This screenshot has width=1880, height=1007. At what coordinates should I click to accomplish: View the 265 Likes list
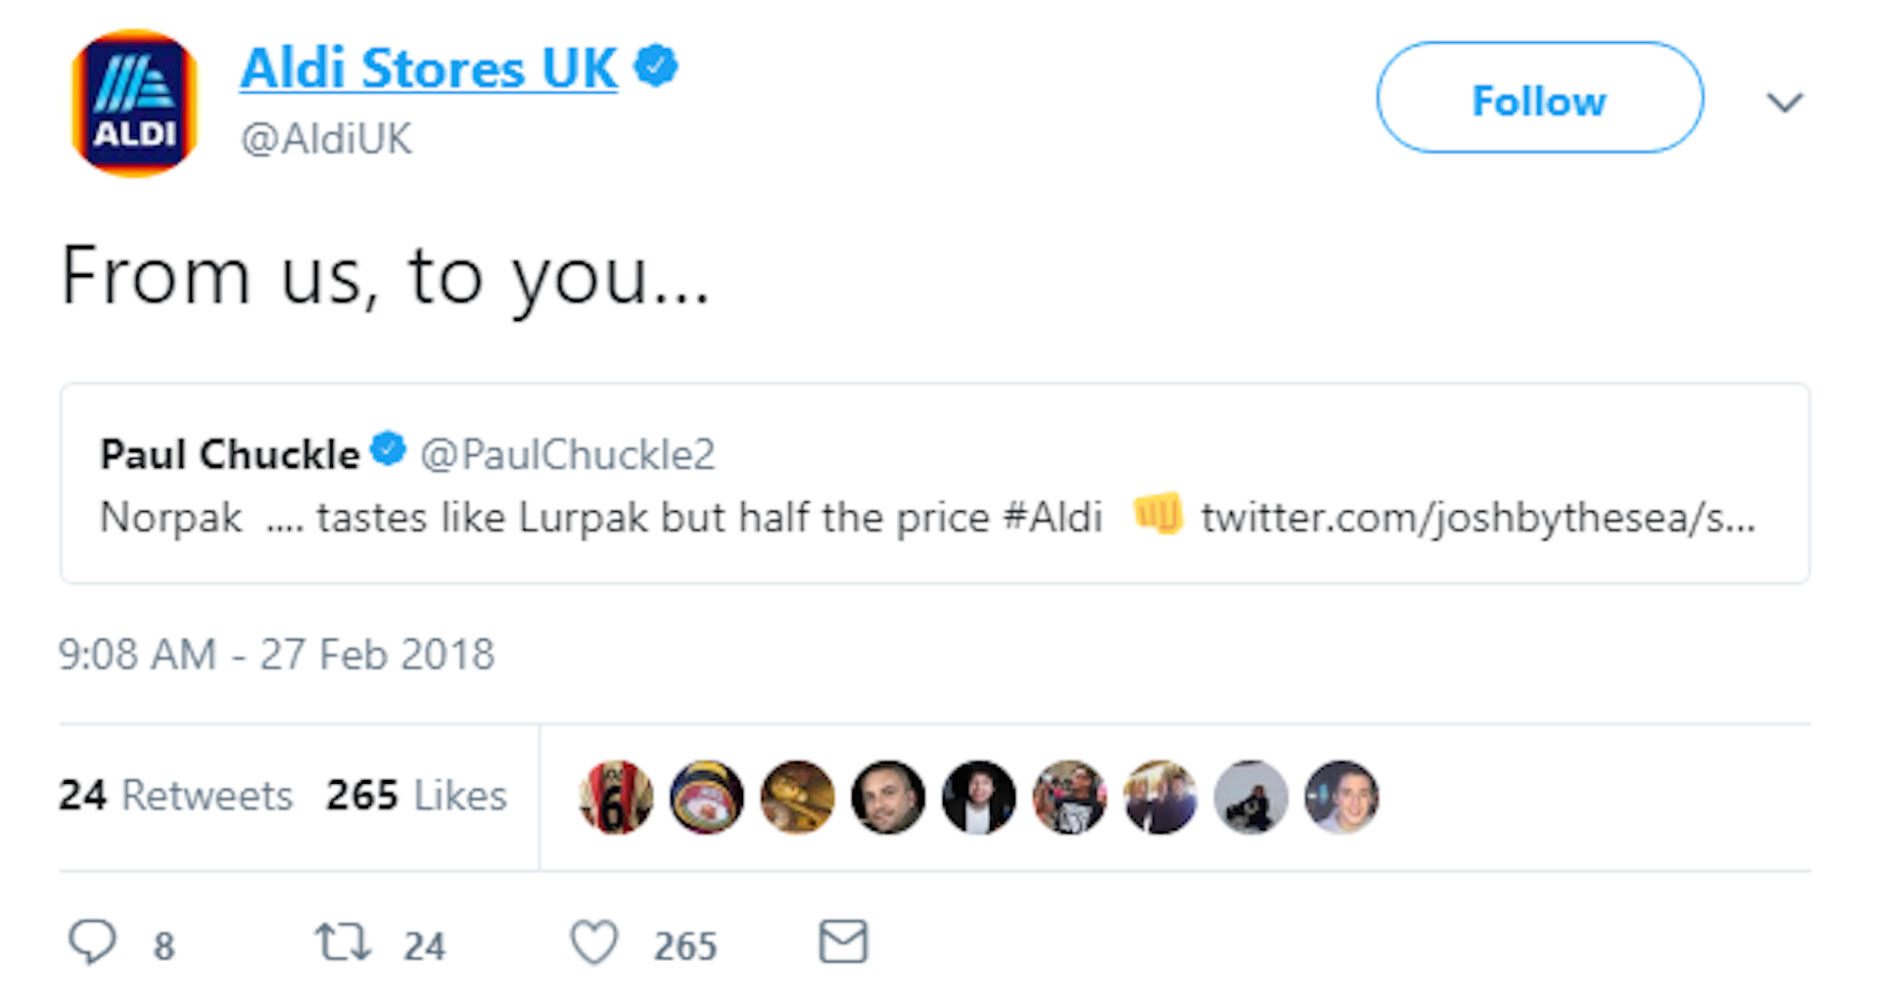[x=416, y=795]
